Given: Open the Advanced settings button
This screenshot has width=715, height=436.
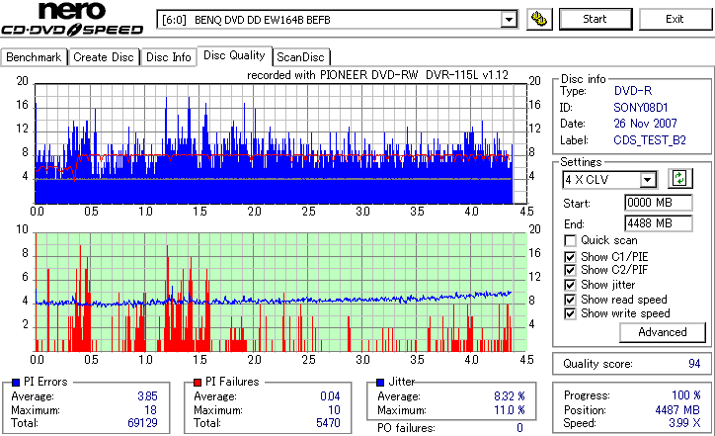Looking at the screenshot, I should (662, 332).
